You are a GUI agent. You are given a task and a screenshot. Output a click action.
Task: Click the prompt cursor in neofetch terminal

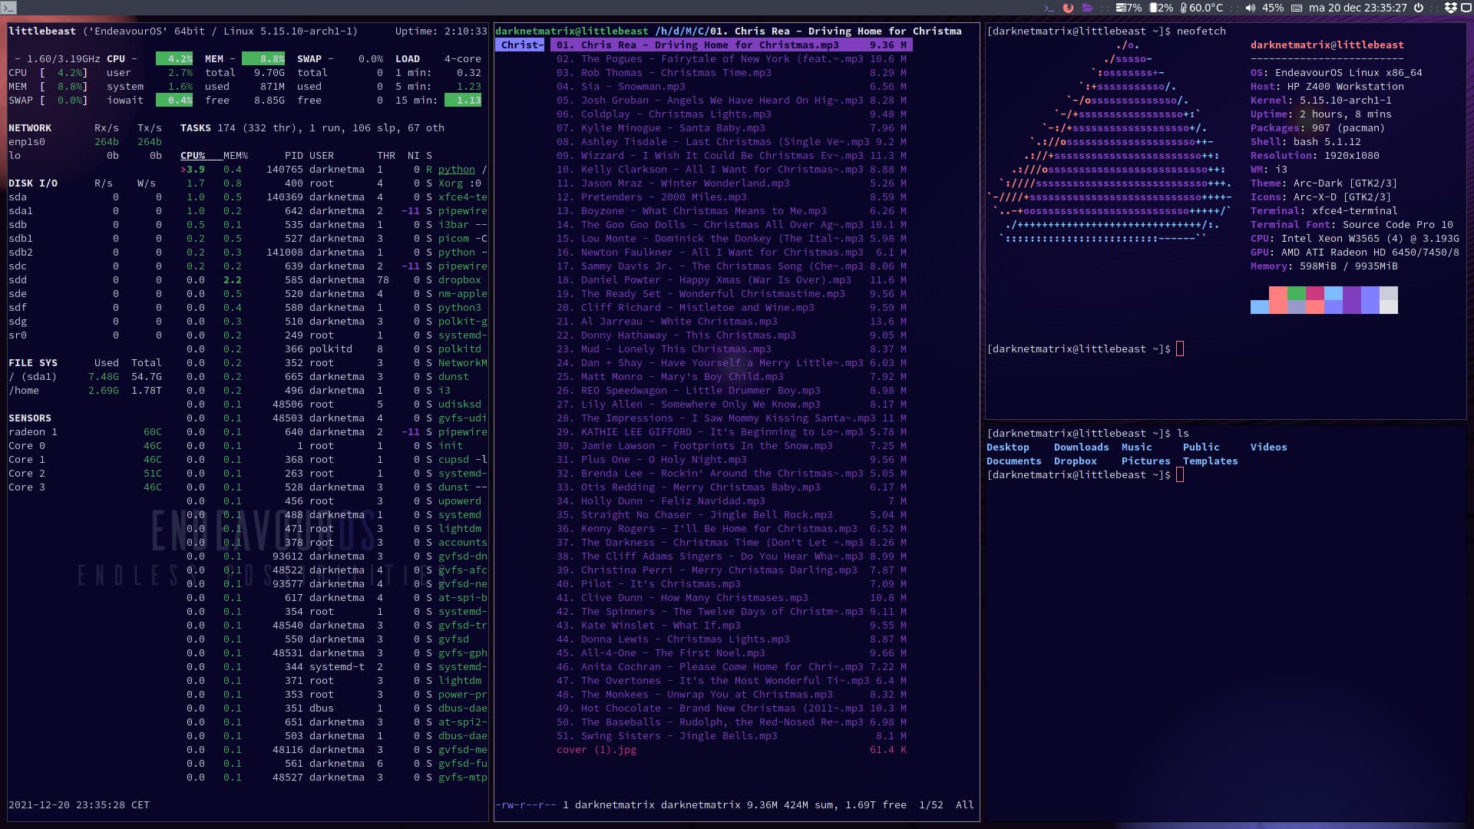[1180, 349]
